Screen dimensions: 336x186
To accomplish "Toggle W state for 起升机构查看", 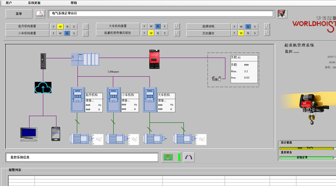I will click(x=60, y=27).
